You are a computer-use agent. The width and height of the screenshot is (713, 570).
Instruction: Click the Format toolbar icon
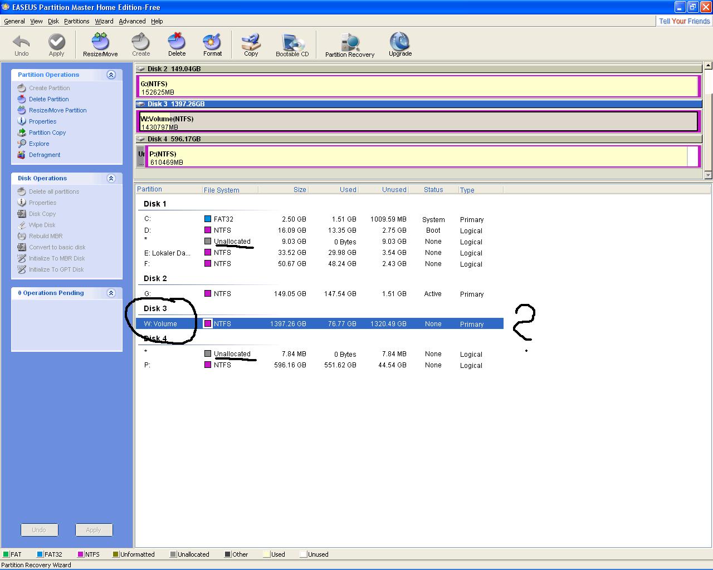point(212,45)
